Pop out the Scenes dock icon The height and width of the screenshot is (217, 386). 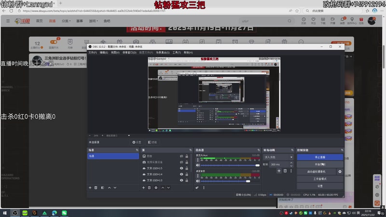click(x=137, y=150)
